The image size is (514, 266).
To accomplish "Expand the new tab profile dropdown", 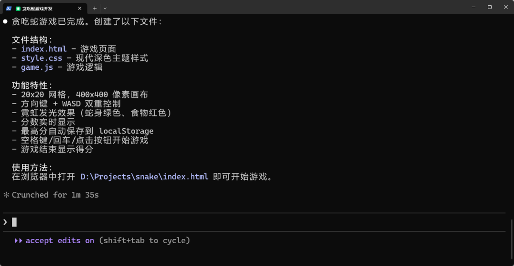I will [x=105, y=8].
